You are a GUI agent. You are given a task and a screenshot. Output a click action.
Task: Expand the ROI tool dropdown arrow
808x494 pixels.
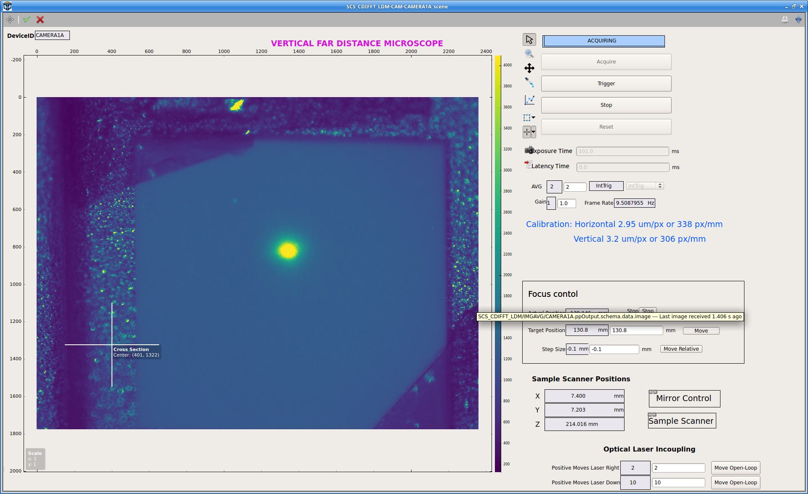click(534, 118)
